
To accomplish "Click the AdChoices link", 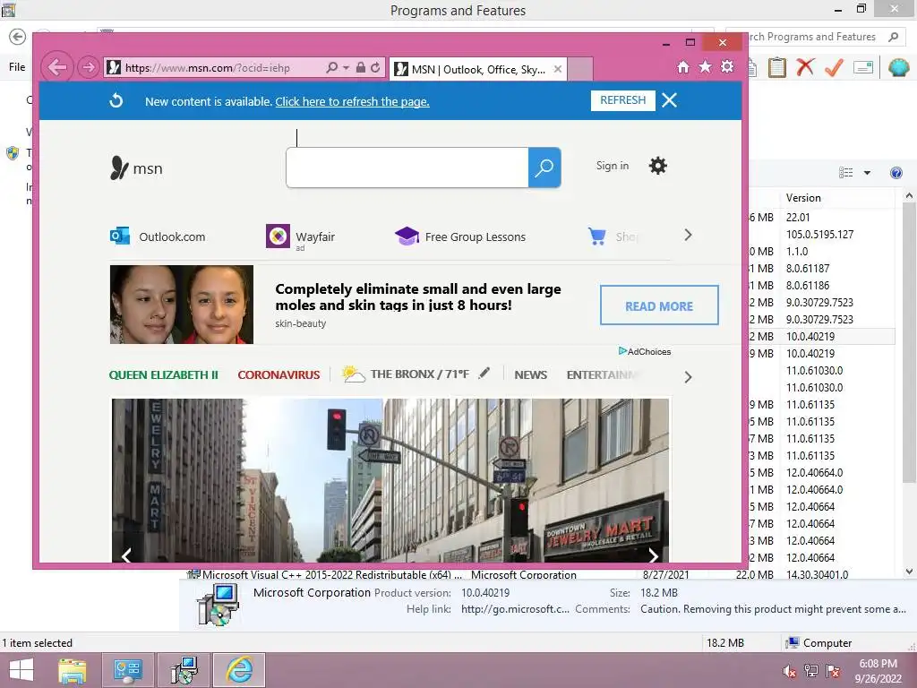I will pyautogui.click(x=645, y=351).
